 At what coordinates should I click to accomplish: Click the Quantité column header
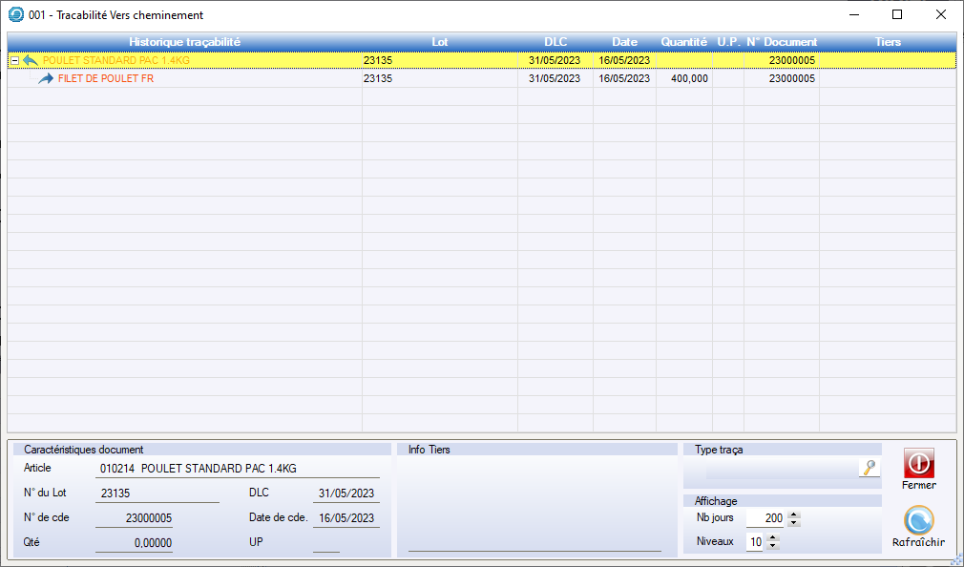683,42
